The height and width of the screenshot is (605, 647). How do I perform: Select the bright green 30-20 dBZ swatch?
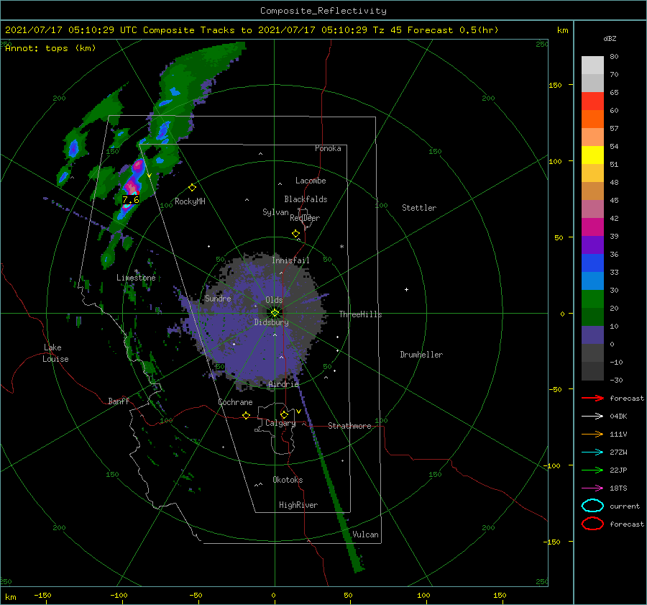click(592, 299)
